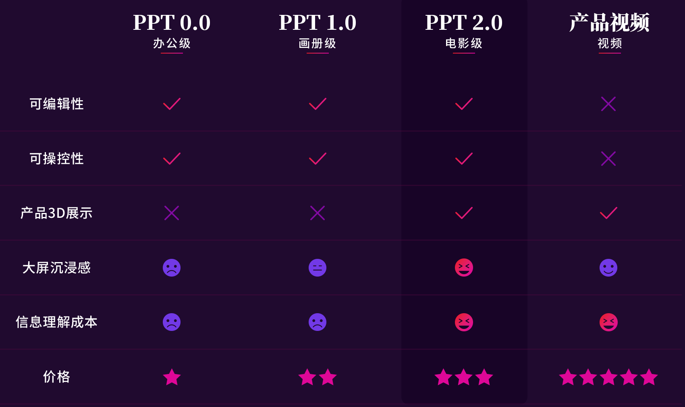Click the neutral face for 大屏沉浸感 under PPT 1.0
Screen dimensions: 685x407
pos(318,268)
